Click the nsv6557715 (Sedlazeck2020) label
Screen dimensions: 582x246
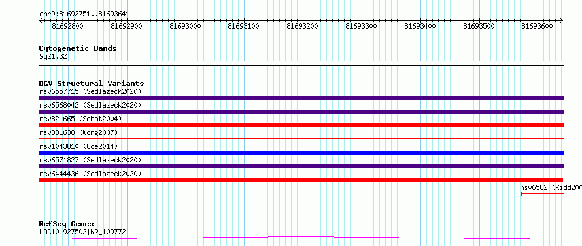pyautogui.click(x=90, y=91)
